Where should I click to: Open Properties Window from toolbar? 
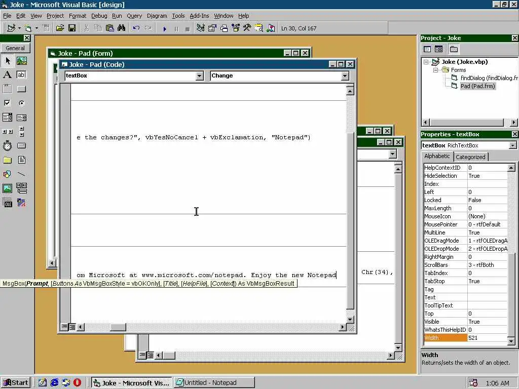[212, 28]
